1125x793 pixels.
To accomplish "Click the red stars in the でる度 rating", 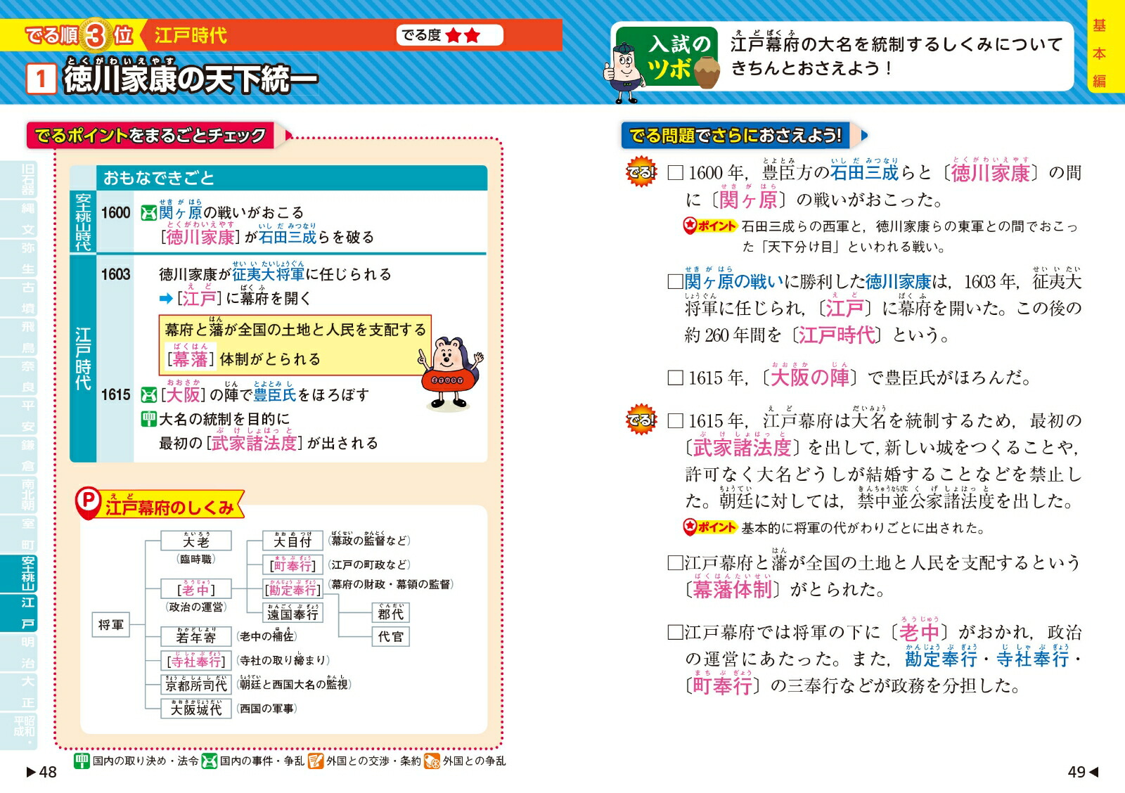I will click(463, 35).
